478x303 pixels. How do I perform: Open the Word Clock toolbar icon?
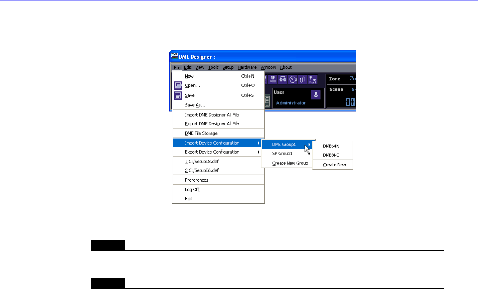(x=293, y=79)
